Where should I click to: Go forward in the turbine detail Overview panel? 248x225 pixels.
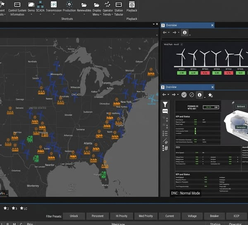[x=174, y=95]
